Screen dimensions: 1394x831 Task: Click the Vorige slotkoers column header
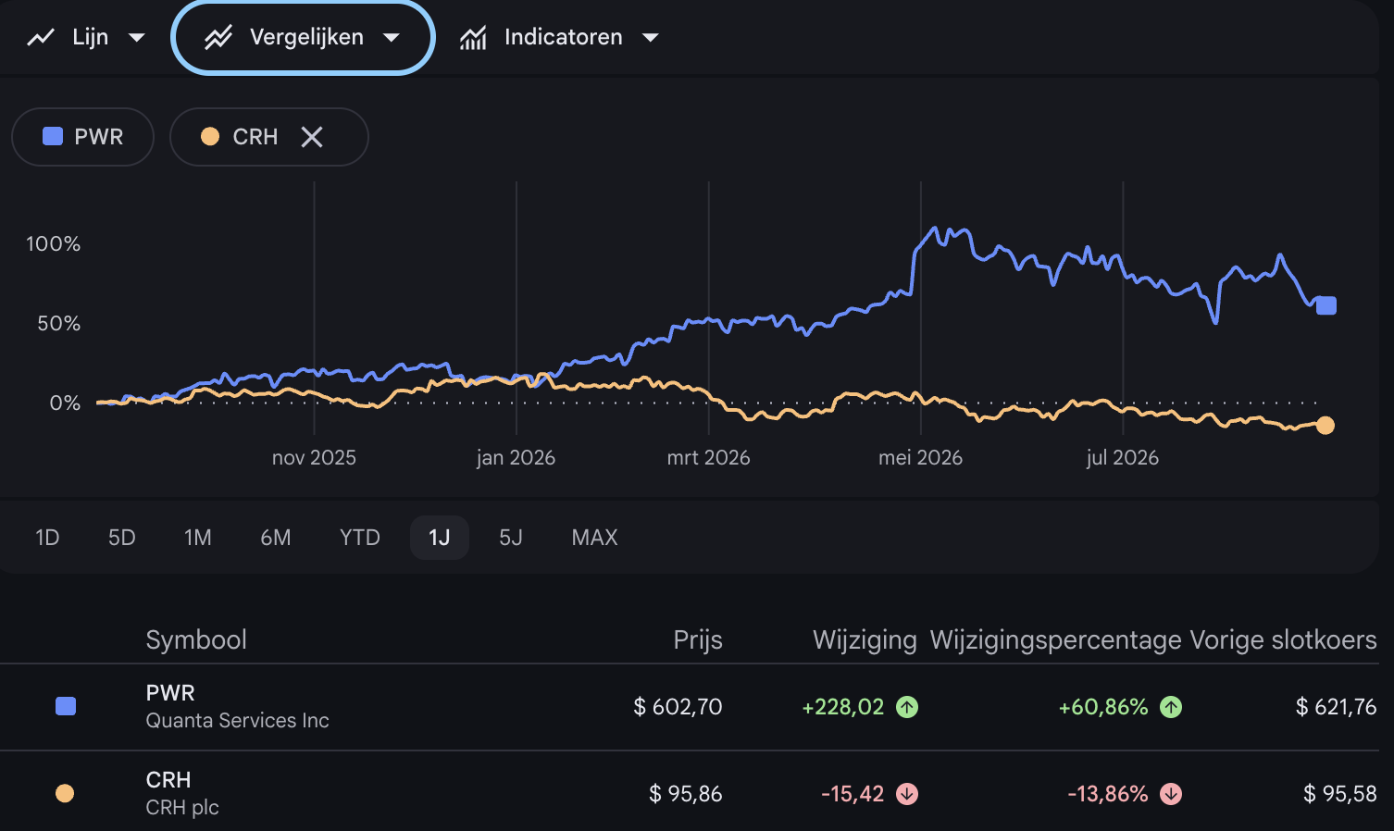point(1283,640)
